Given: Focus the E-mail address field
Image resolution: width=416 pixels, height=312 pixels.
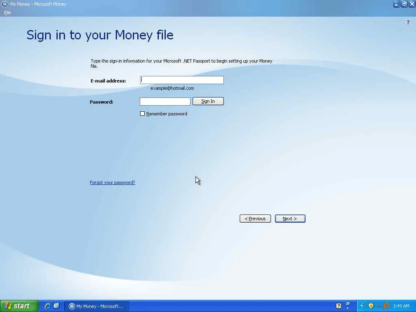Looking at the screenshot, I should (x=182, y=80).
